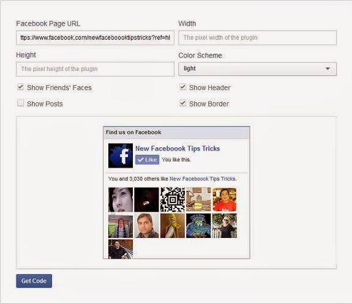Click the Like button in the preview

click(148, 160)
